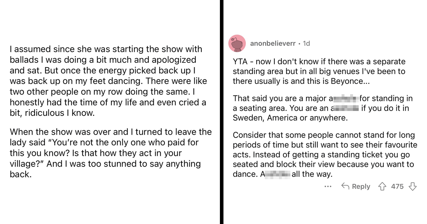Click the paragraph beginning 'I assumed since she'
The image size is (427, 224).
[108, 81]
